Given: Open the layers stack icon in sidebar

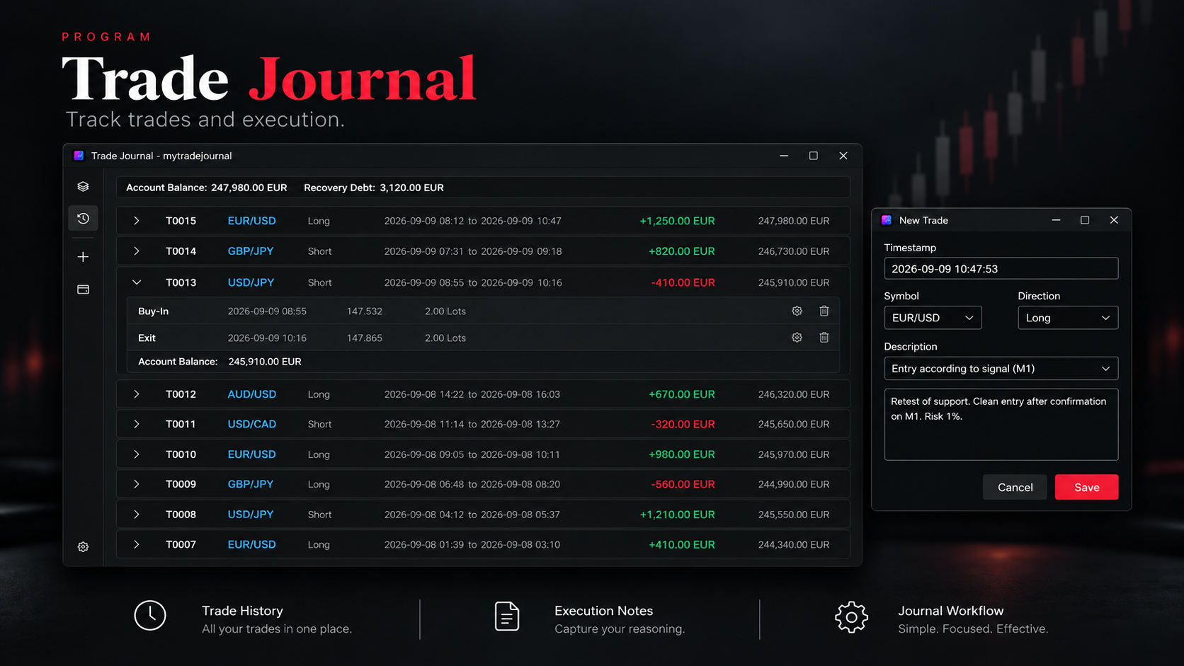Looking at the screenshot, I should click(83, 187).
